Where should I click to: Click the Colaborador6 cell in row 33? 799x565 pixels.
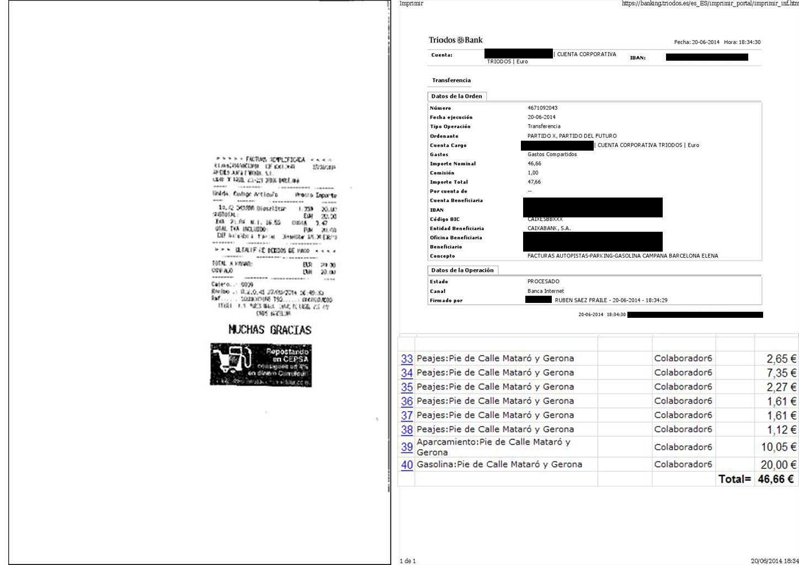point(683,359)
